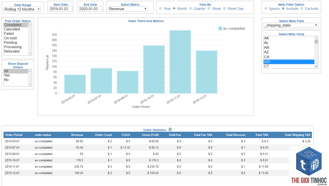Click the Total Shipping TAX column header
Screen dimensions: 329x186
click(x=297, y=135)
